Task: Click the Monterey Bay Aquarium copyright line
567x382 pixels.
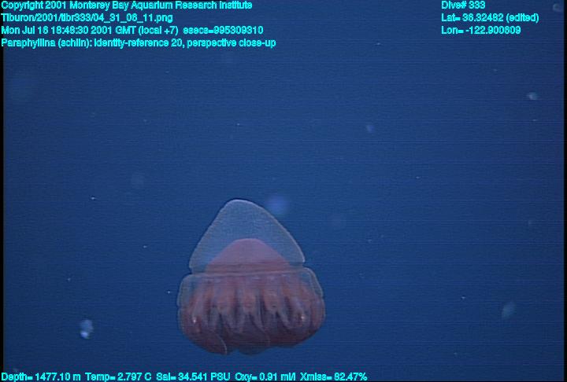Action: coord(127,5)
